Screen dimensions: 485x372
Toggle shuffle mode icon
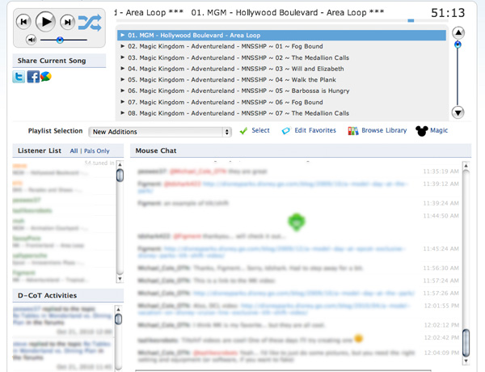[x=90, y=23]
